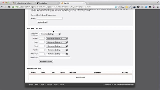Click the 'Current Cron Jobs' heading
Screen dimensions: 160x90
point(34,68)
